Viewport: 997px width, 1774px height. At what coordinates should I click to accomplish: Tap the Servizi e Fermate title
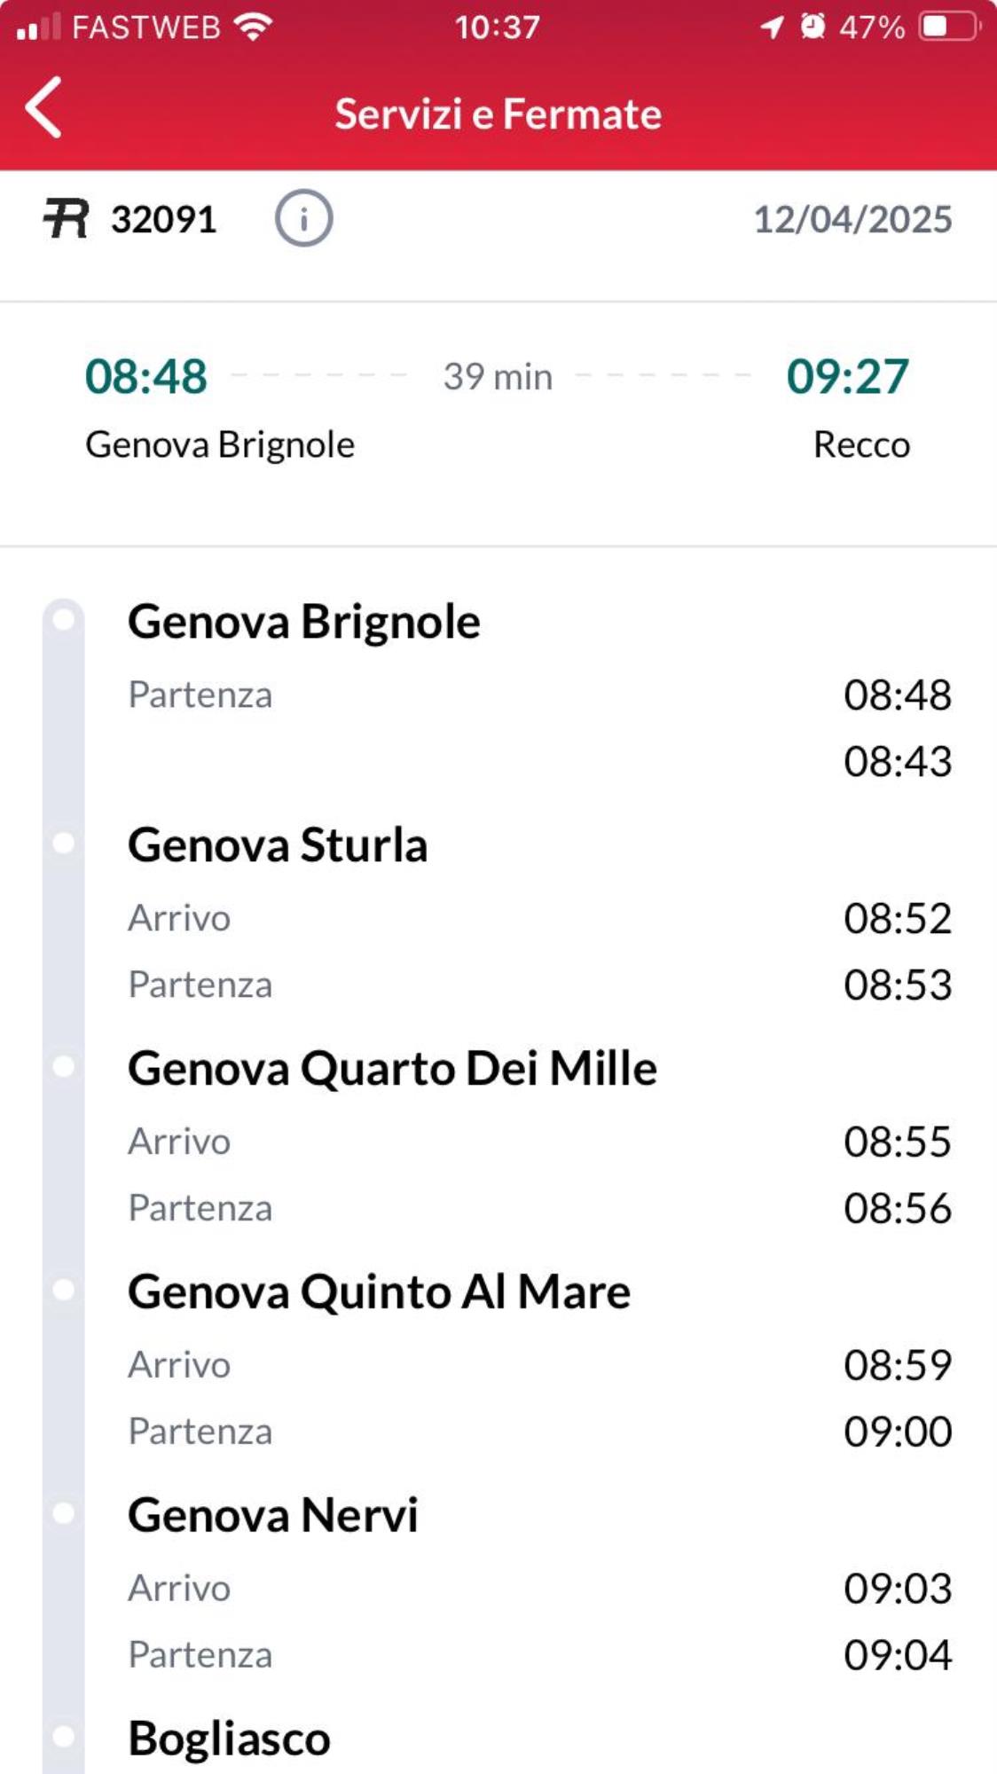coord(498,114)
